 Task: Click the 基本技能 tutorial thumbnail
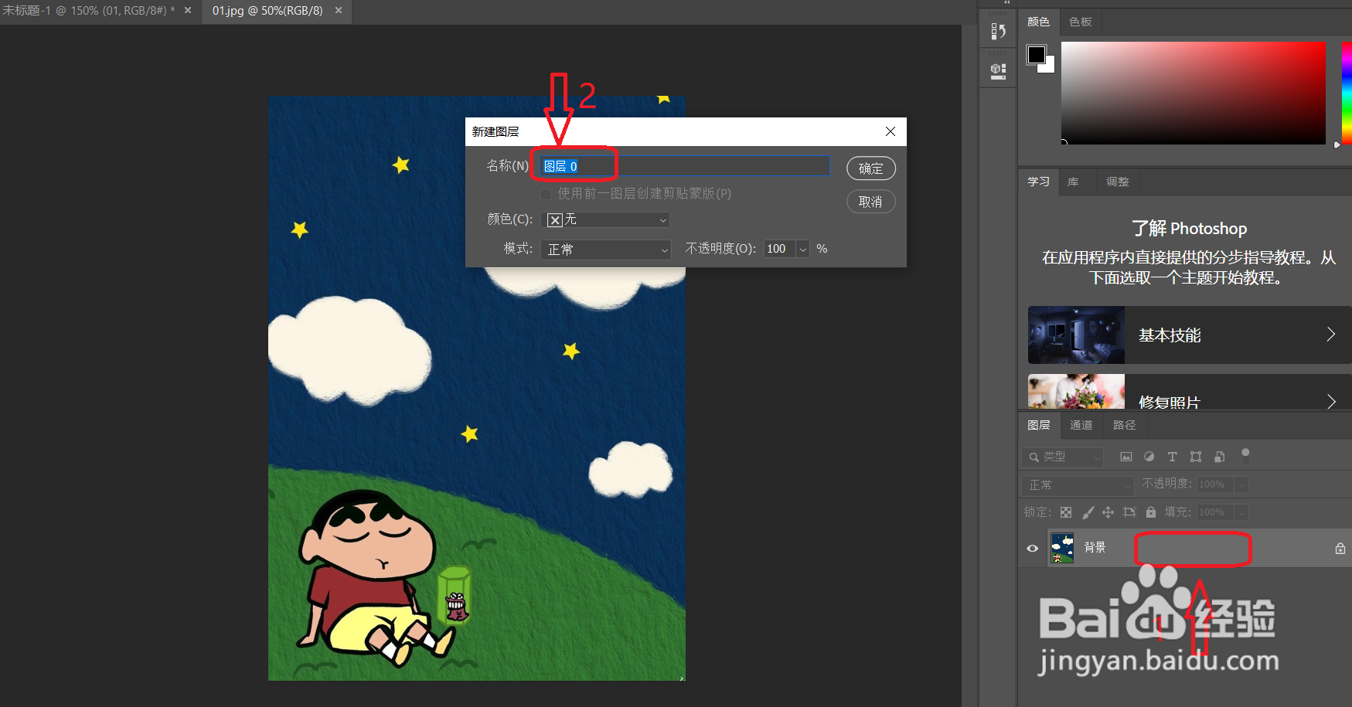coord(1076,335)
